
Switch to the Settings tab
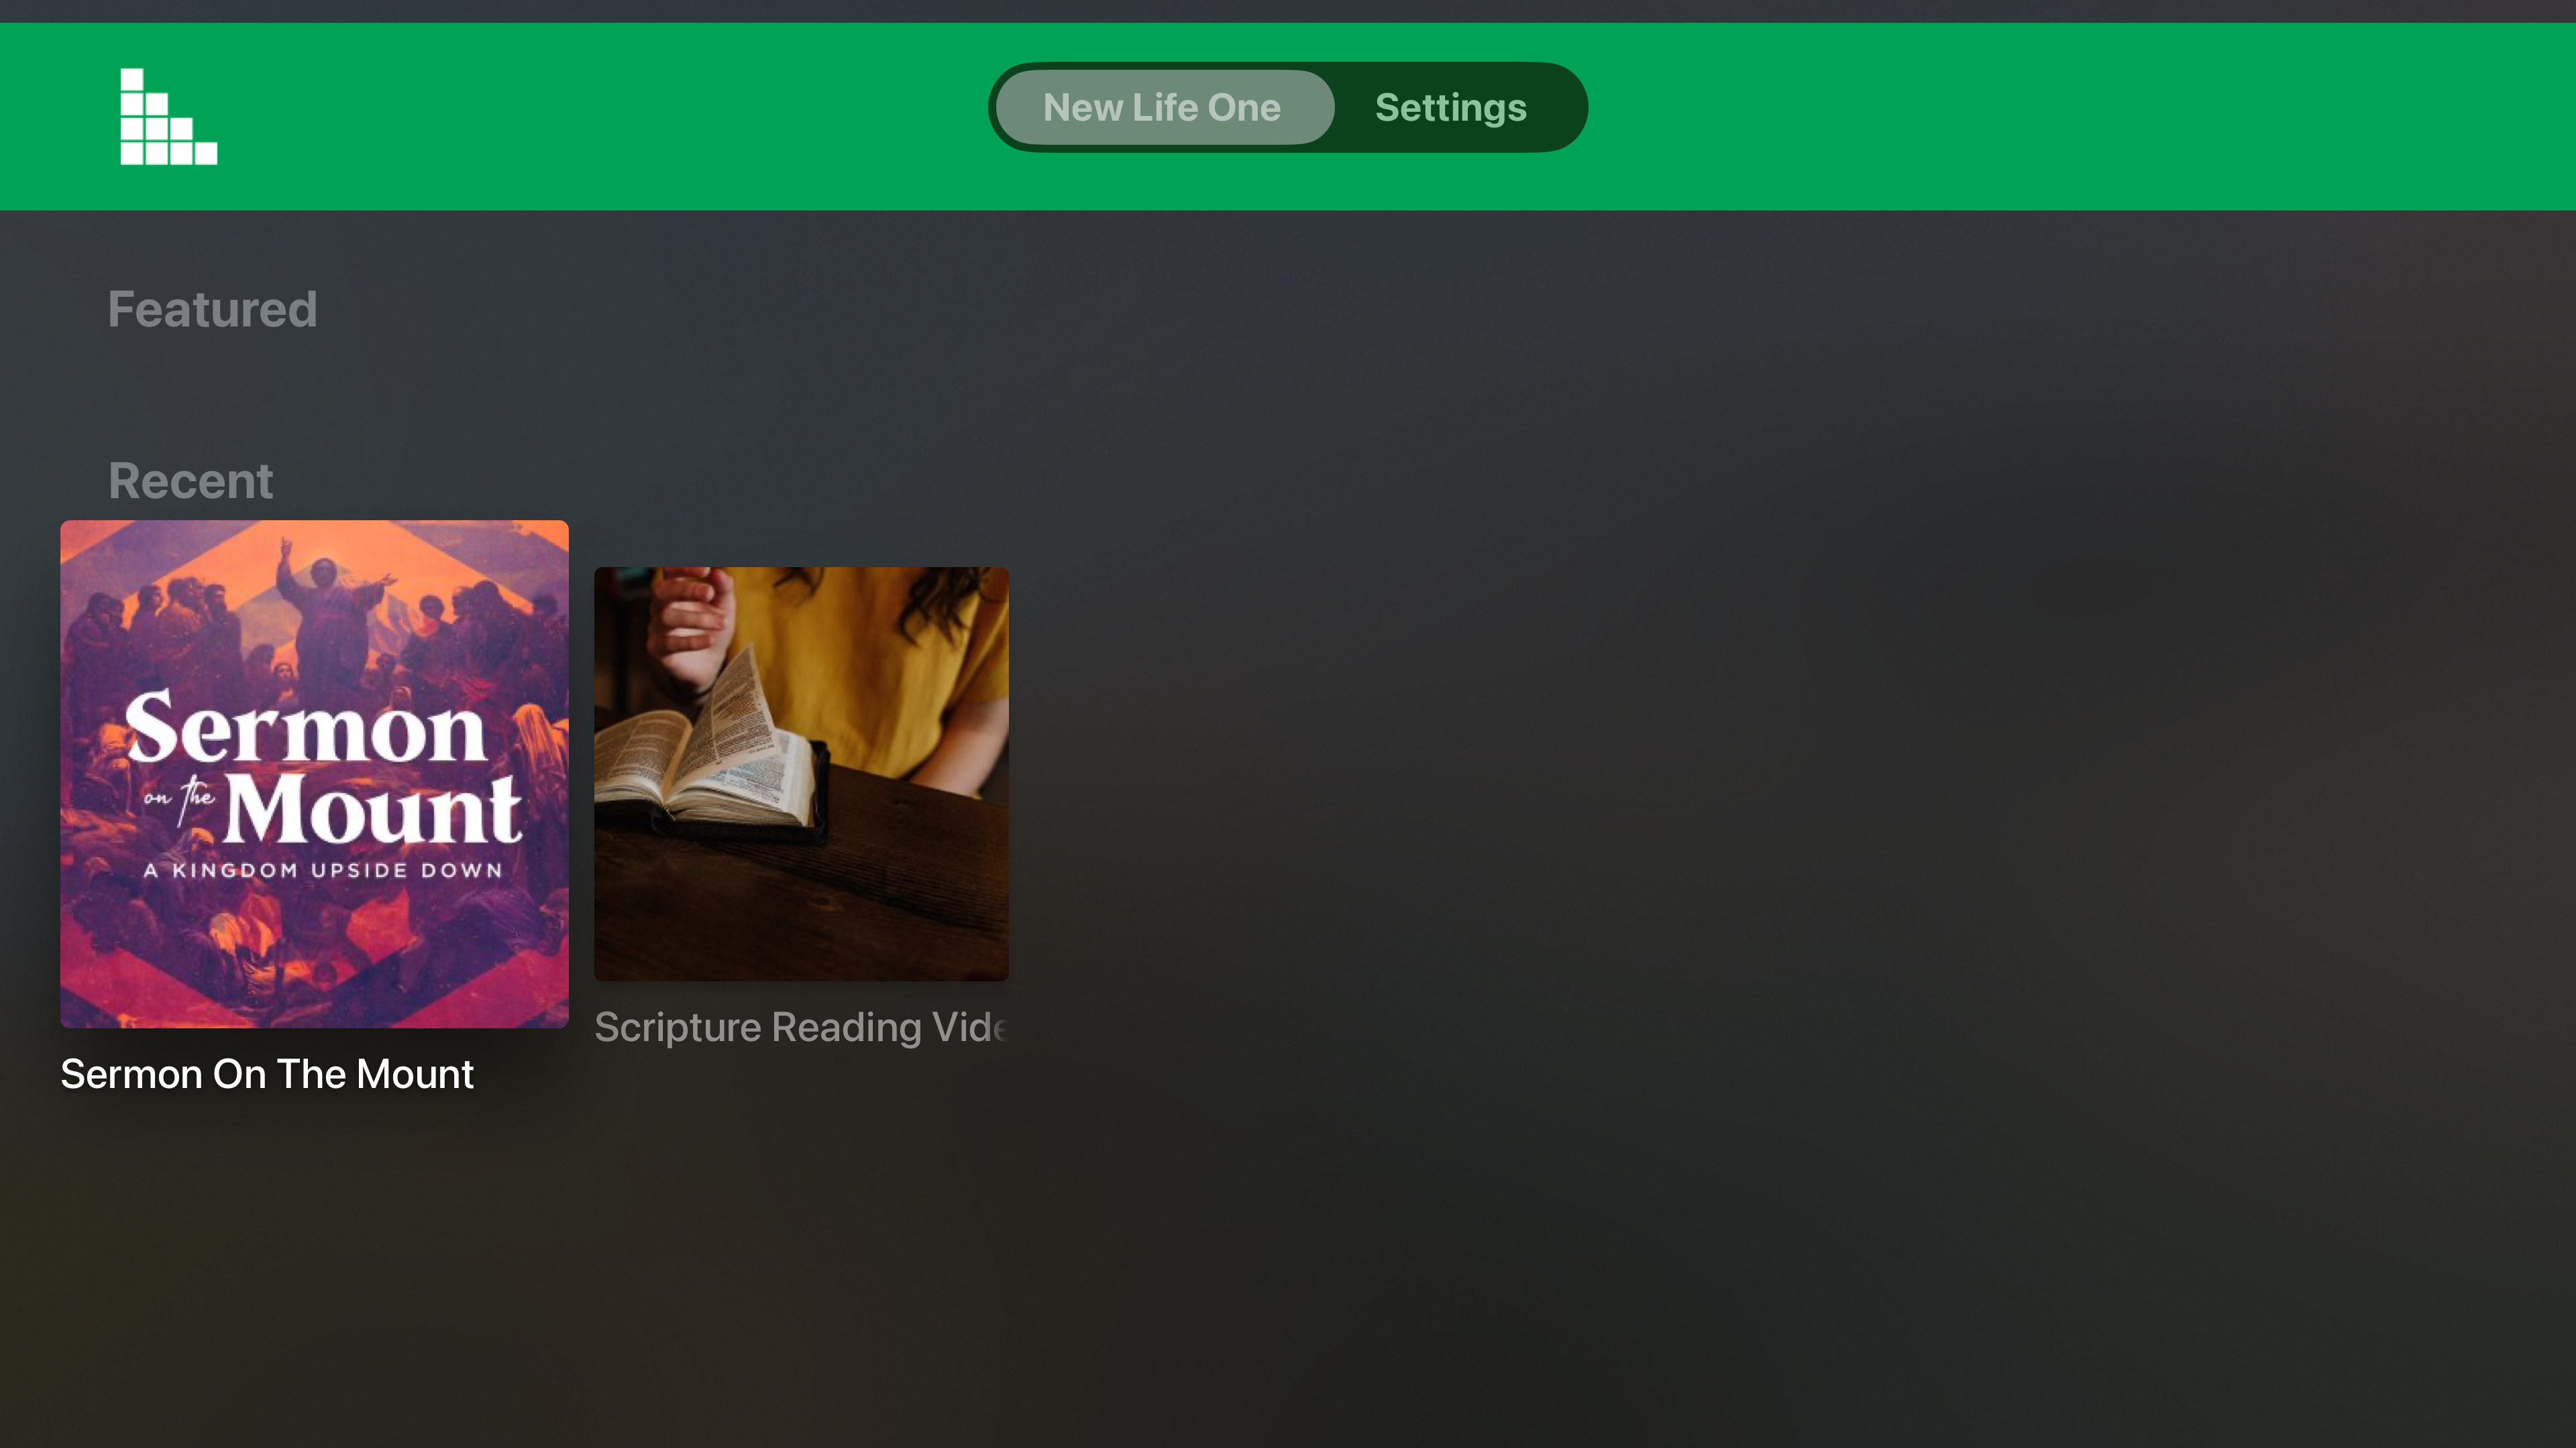[x=1450, y=107]
